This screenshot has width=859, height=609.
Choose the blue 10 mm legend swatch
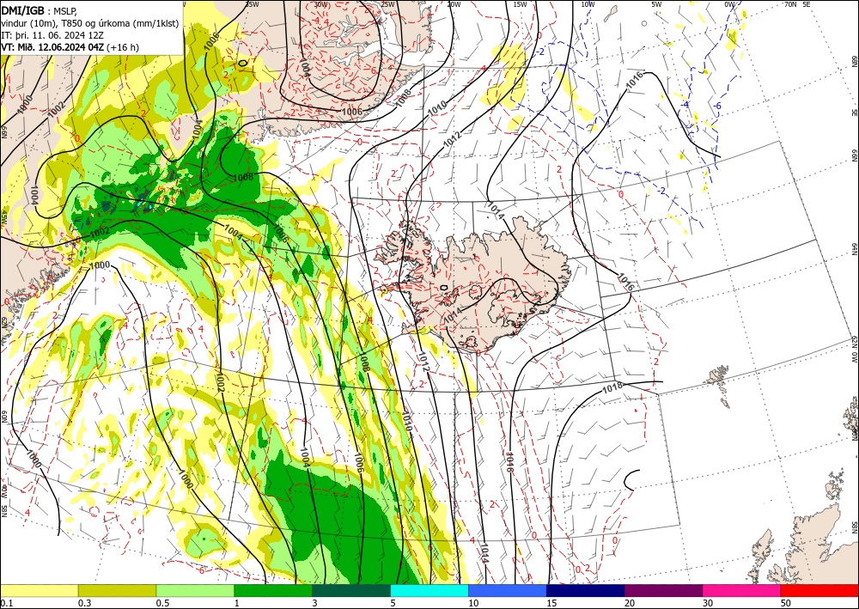point(508,590)
